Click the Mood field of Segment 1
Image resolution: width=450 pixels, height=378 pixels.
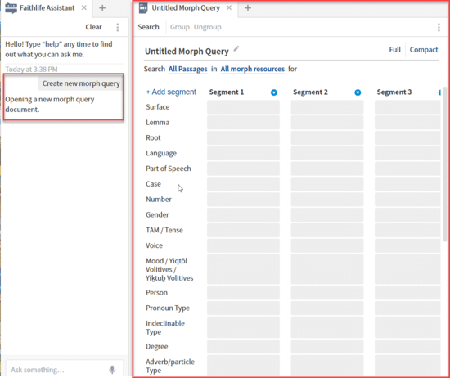point(243,269)
